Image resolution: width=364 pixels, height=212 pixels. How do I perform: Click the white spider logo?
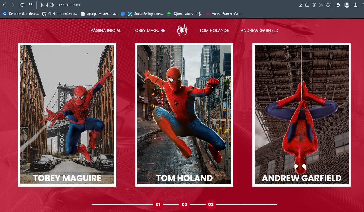click(x=182, y=30)
